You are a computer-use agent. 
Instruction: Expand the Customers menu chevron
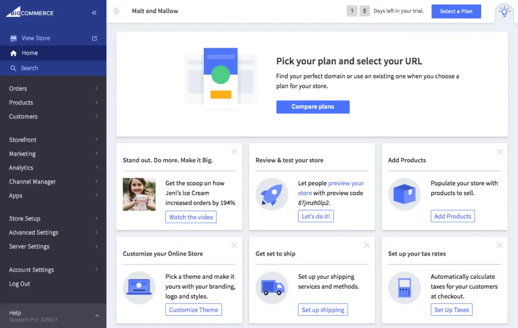97,116
